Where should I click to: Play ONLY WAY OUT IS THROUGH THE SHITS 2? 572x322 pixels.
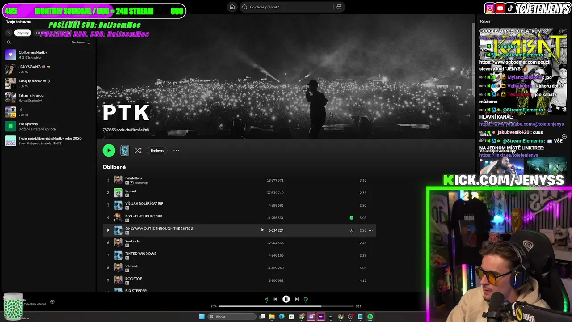coord(108,230)
